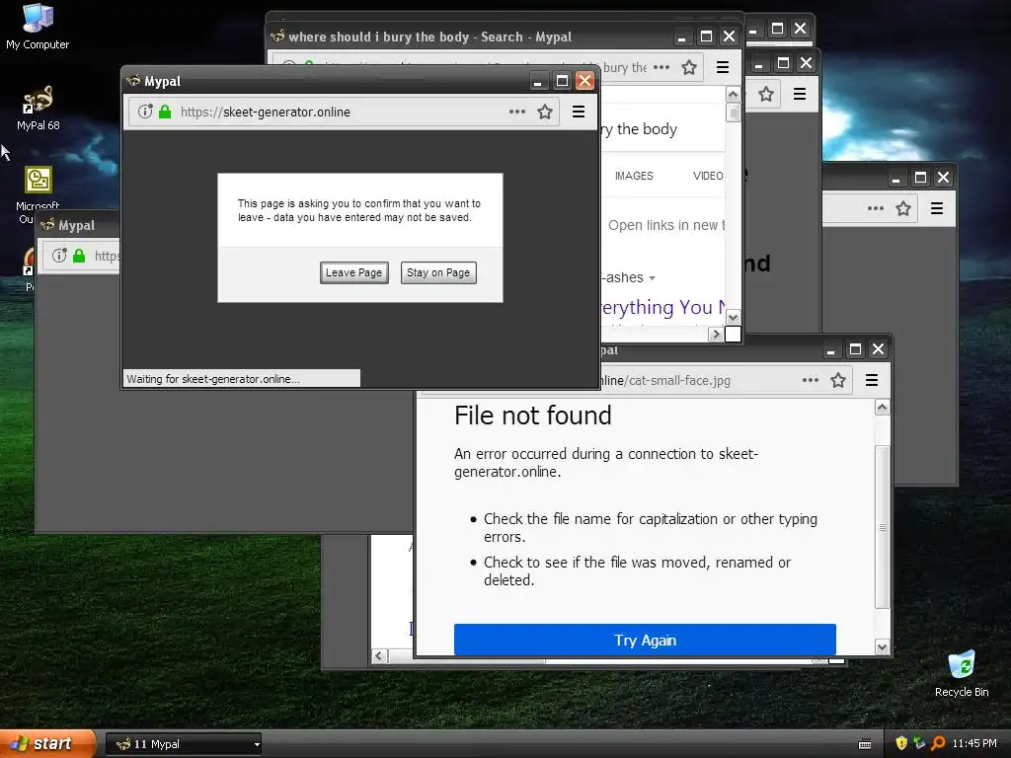The width and height of the screenshot is (1011, 758).
Task: Open page actions dots in skeet-generator address bar
Action: (x=517, y=112)
